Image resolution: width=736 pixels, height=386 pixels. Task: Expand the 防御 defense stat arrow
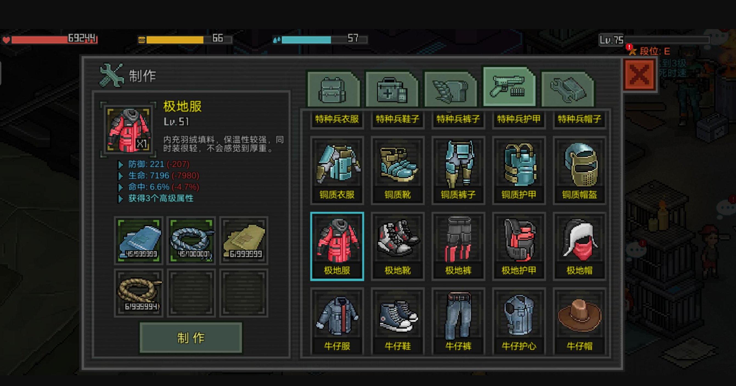[x=120, y=165]
